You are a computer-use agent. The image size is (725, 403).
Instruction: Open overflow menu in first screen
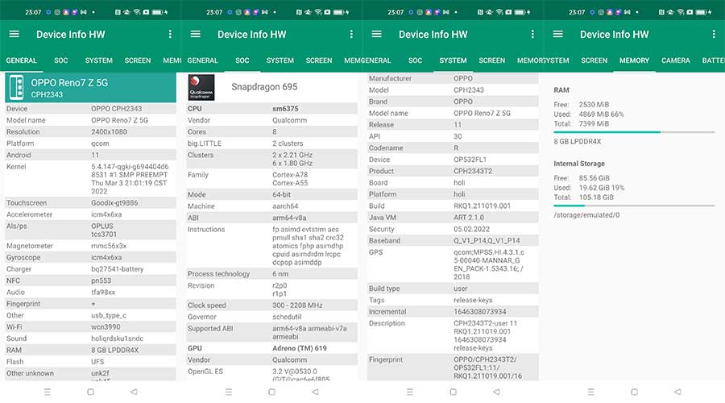click(x=170, y=34)
